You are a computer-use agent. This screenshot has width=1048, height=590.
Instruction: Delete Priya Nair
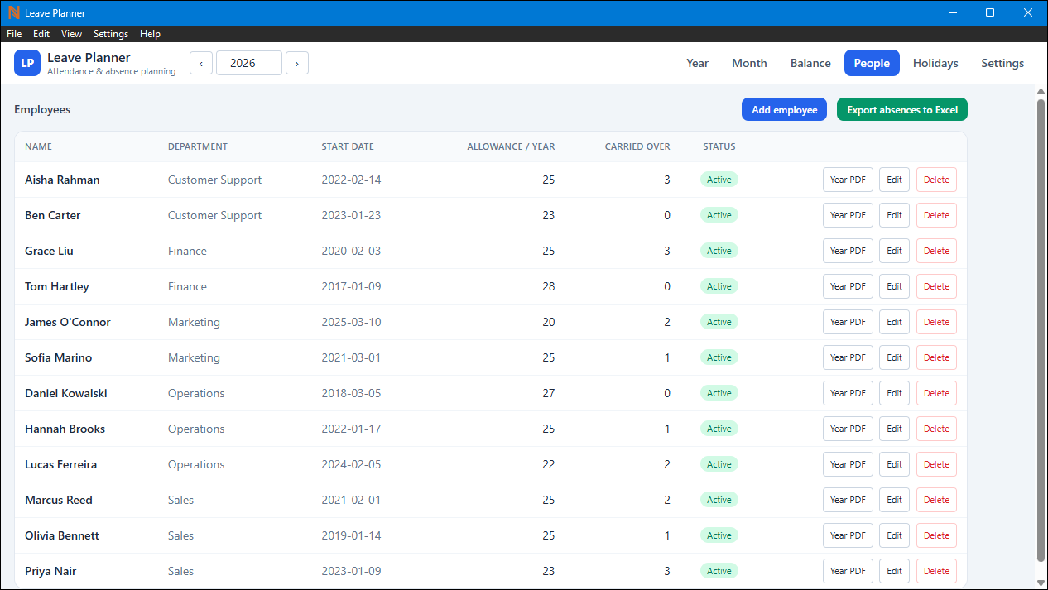pyautogui.click(x=936, y=571)
